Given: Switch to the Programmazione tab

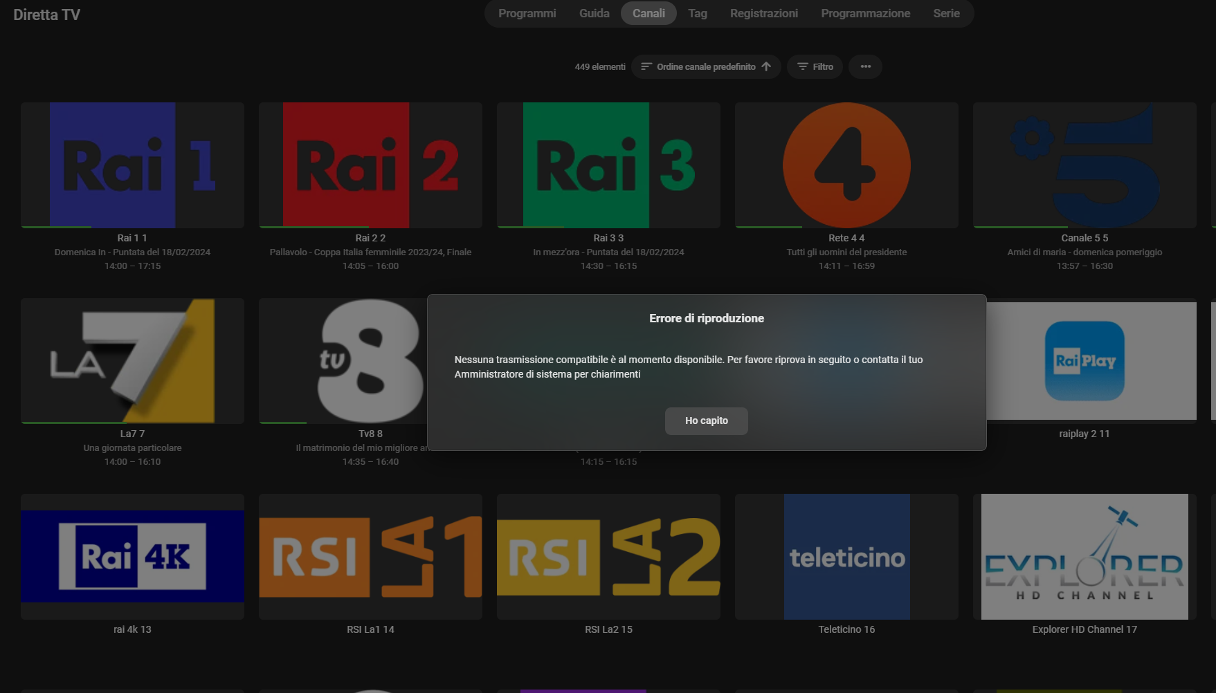Looking at the screenshot, I should [866, 13].
